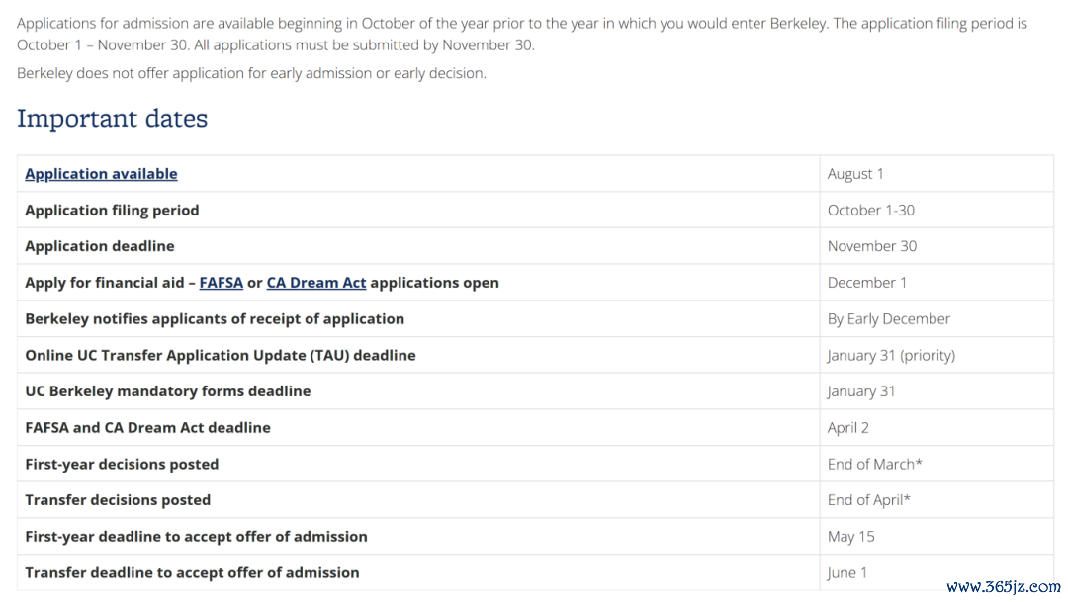The image size is (1068, 602).
Task: Click the Online UC Transfer Application Update row
Action: pyautogui.click(x=535, y=355)
